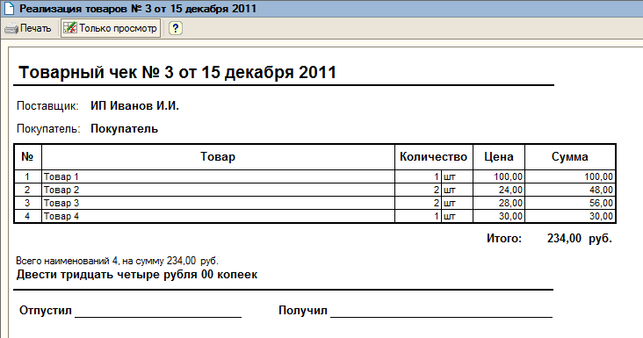
Task: Select the Итого total 234,00 руб. value
Action: click(x=580, y=239)
